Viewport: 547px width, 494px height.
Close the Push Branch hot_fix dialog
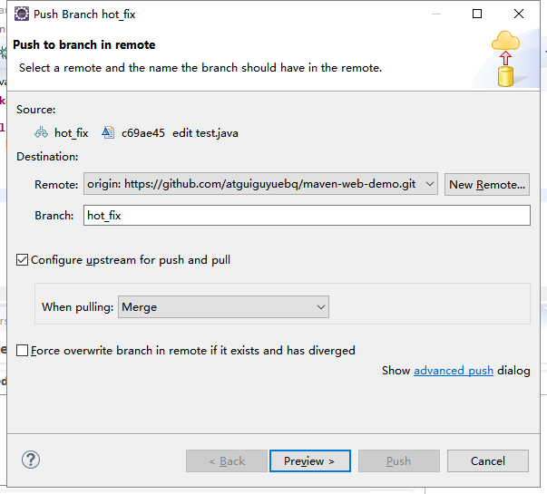(519, 14)
